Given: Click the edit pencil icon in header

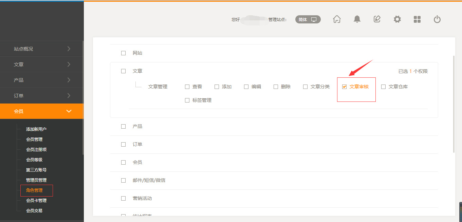Looking at the screenshot, I should [x=377, y=19].
